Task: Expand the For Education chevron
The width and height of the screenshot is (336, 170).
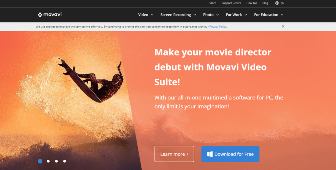Action: click(282, 15)
